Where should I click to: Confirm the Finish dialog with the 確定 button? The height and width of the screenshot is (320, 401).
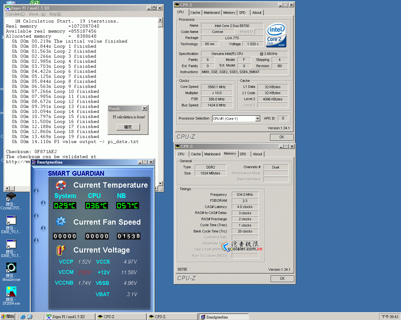click(128, 127)
